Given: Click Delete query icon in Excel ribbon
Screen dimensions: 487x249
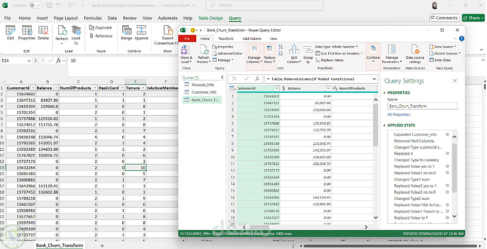Looking at the screenshot, I should [43, 31].
